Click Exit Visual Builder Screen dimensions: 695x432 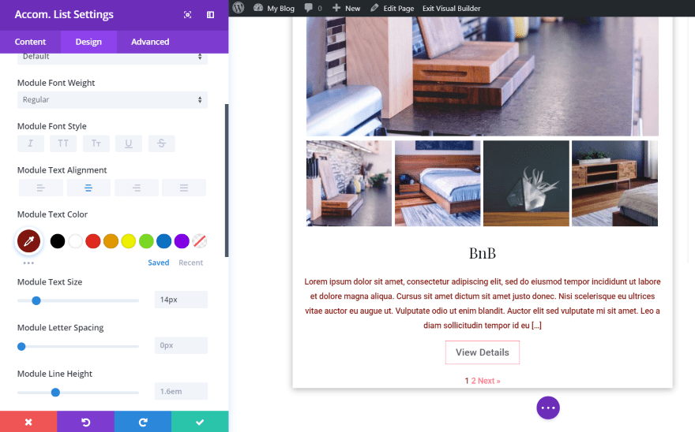tap(451, 8)
